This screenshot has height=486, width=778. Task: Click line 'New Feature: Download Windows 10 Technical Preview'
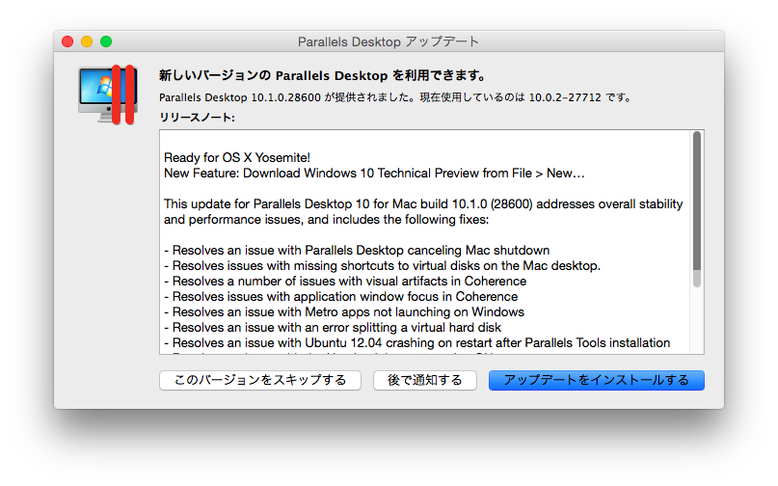pos(374,174)
